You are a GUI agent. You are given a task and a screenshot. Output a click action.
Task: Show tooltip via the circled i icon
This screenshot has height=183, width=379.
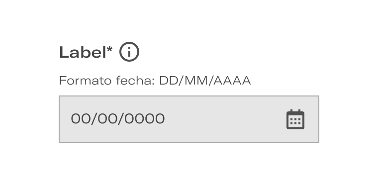[x=129, y=52]
